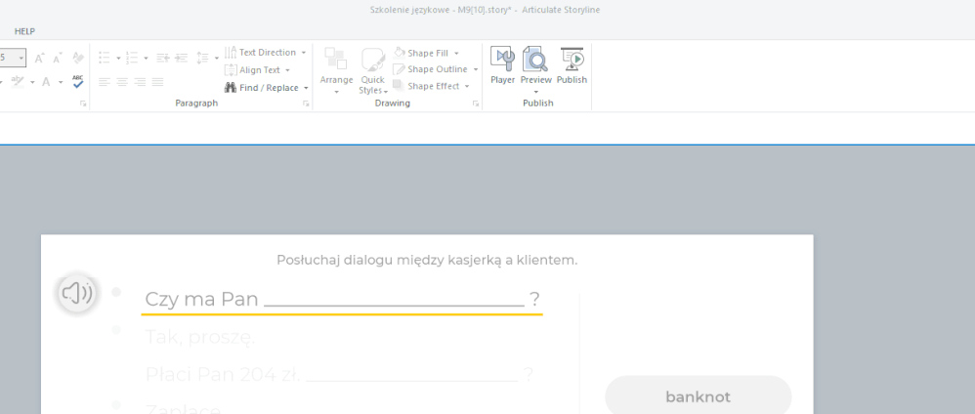This screenshot has width=975, height=414.
Task: Open the HELP ribbon tab
Action: coord(24,31)
